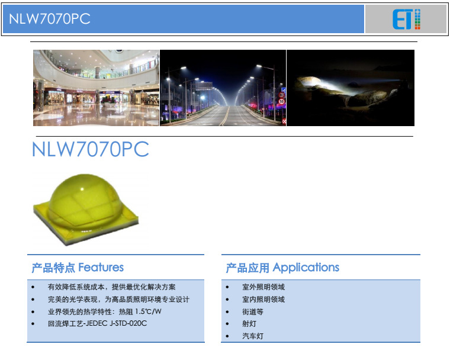Image resolution: width=450 pixels, height=347 pixels.
Task: Click the NLW7070PC header banner title
Action: click(x=50, y=19)
